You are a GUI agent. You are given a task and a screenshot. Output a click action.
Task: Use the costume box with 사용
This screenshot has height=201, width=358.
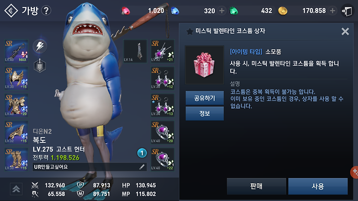click(318, 186)
